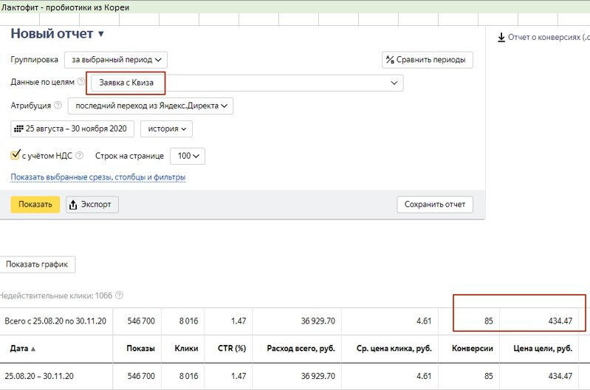Click download arrow icon beside Отчет о конверсиях

501,37
